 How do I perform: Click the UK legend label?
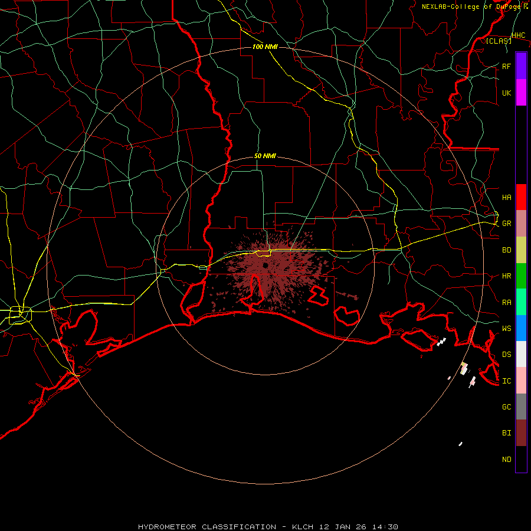(x=506, y=93)
